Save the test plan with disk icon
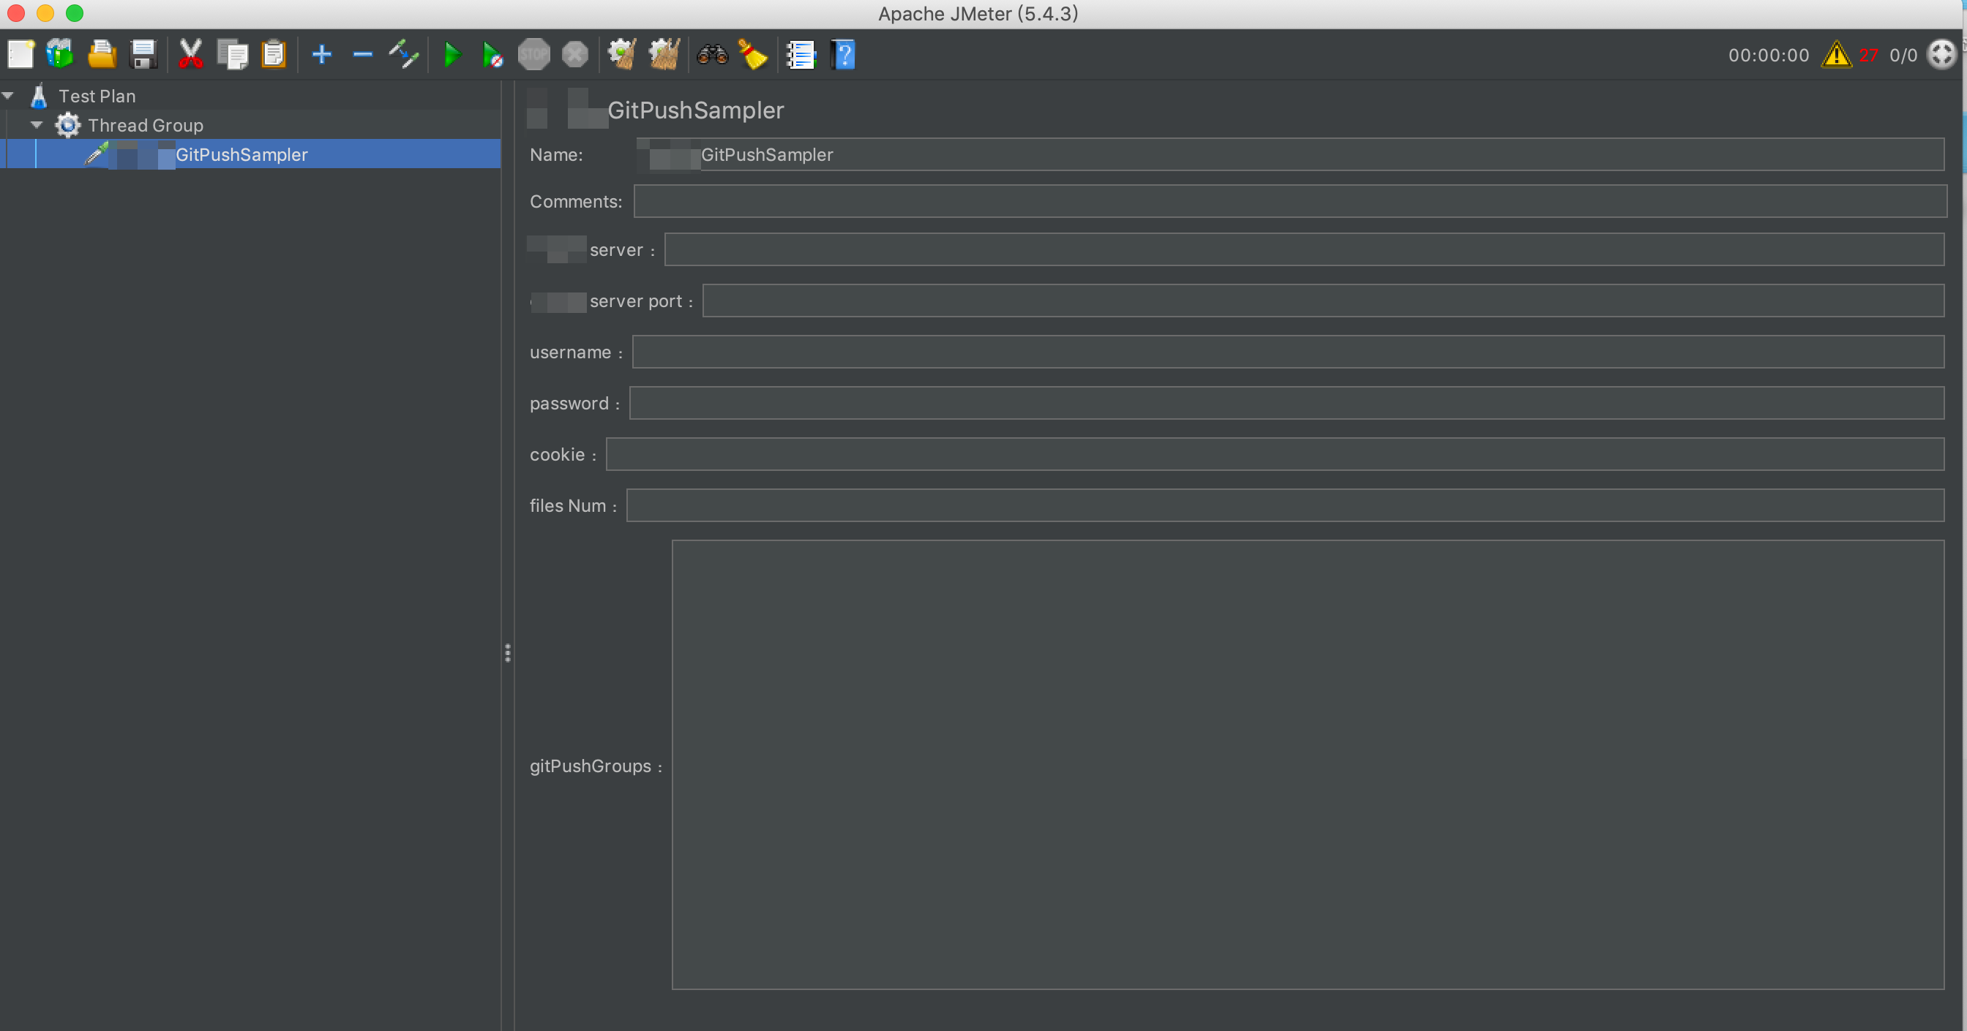 point(143,55)
